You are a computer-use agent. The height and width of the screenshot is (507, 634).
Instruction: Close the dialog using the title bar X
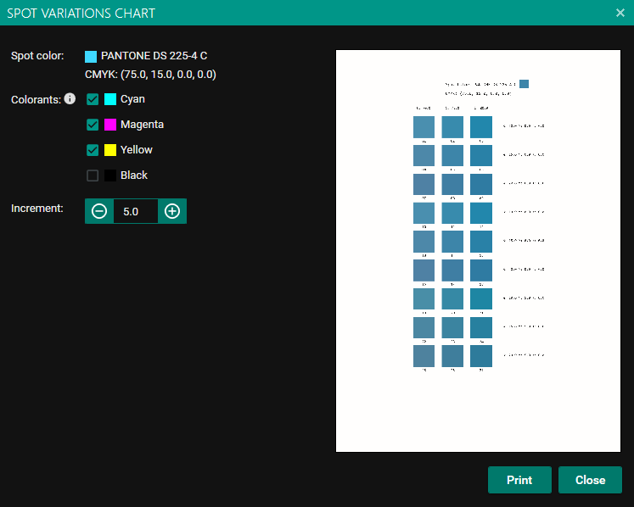[x=620, y=13]
